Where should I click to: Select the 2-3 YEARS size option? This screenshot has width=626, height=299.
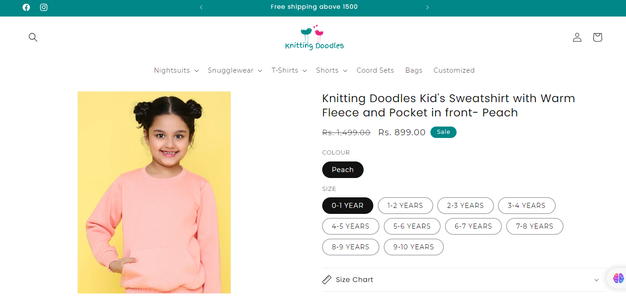(x=465, y=206)
